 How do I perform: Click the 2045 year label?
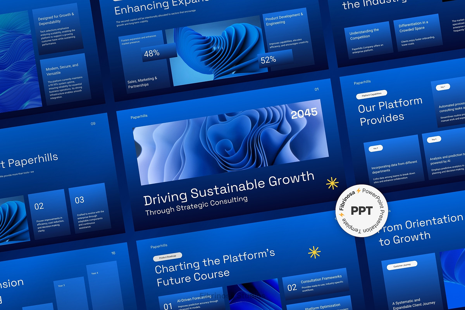(304, 114)
